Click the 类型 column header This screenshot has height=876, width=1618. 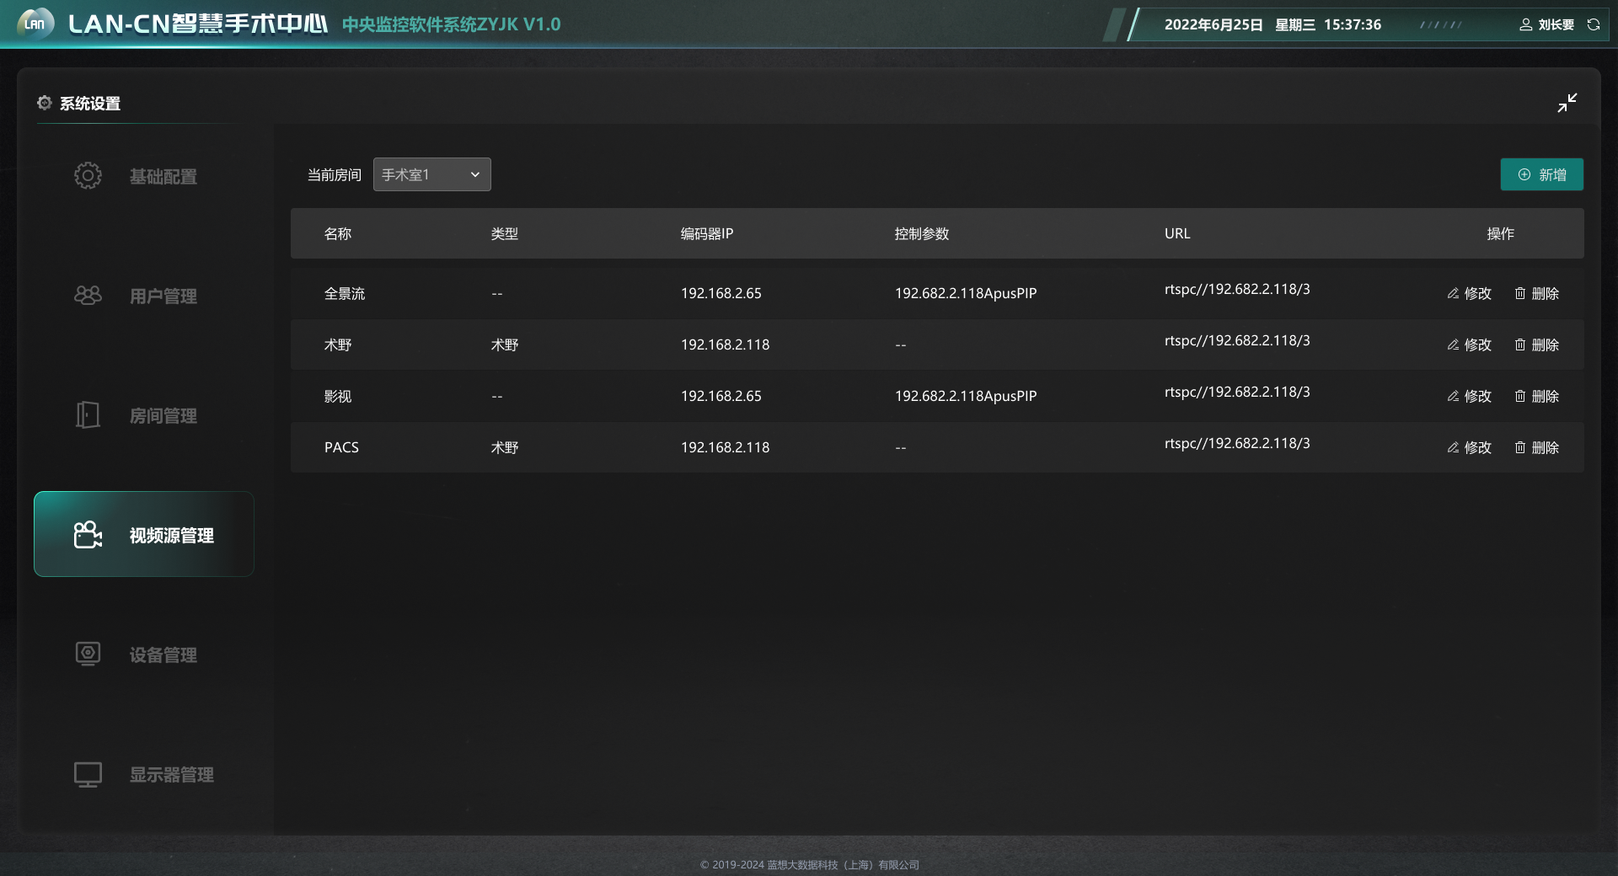505,233
